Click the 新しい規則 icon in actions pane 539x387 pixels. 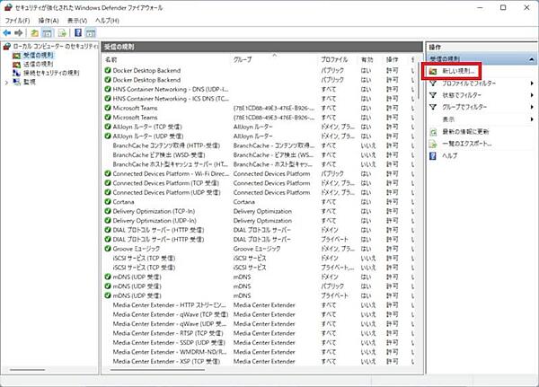(x=433, y=72)
